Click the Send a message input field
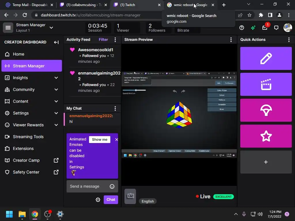Image resolution: width=295 pixels, height=221 pixels. point(92,186)
